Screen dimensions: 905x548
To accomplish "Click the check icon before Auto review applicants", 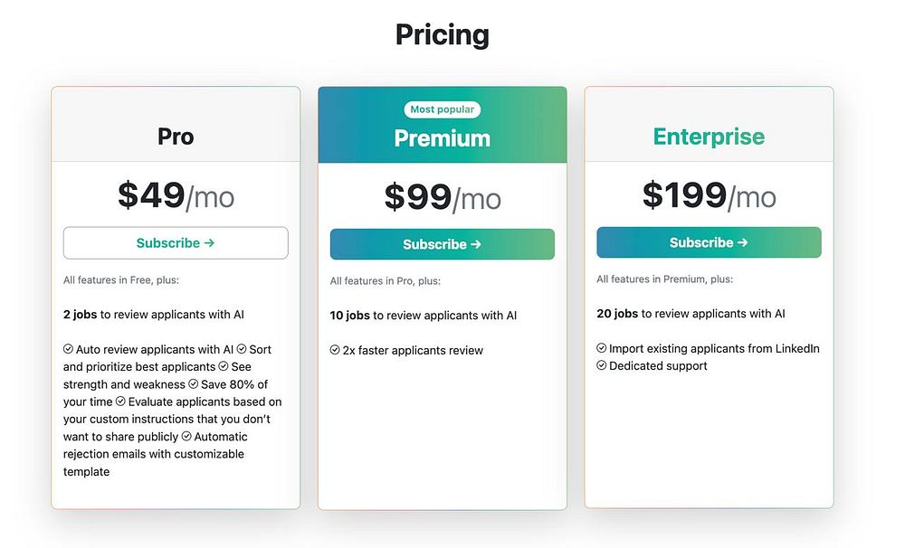I will pyautogui.click(x=69, y=349).
